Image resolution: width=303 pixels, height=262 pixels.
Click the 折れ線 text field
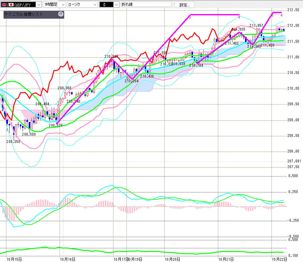146,4
